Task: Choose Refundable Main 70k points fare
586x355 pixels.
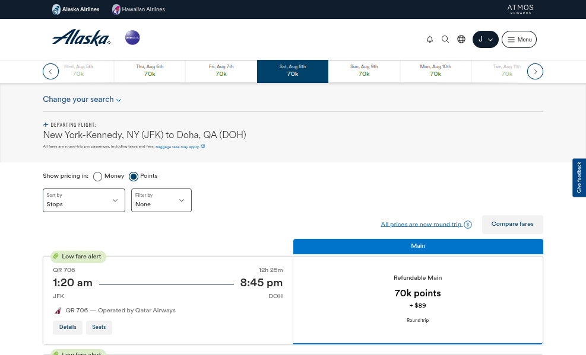Action: [418, 300]
